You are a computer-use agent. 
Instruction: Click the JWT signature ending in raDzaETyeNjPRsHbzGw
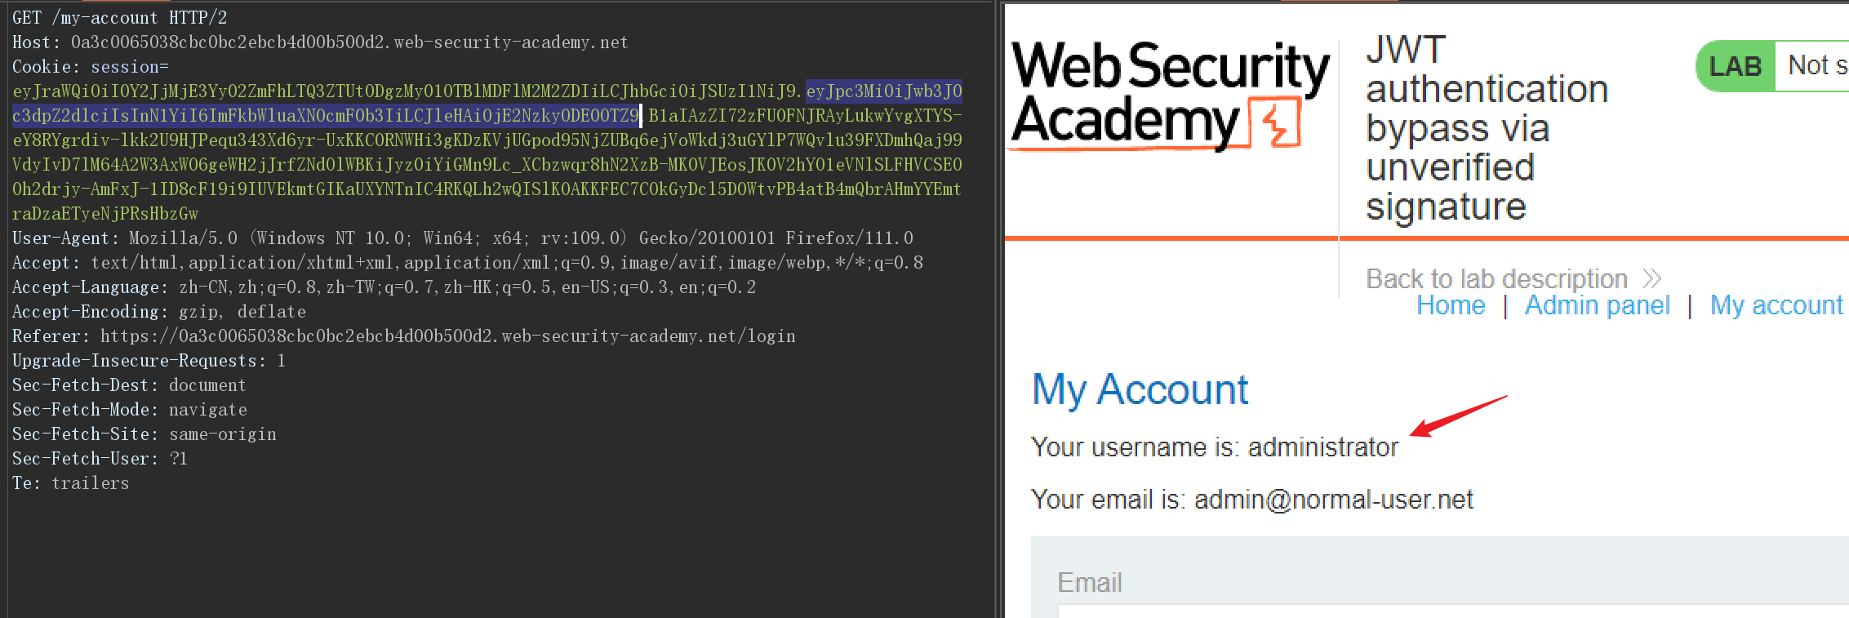[x=487, y=164]
